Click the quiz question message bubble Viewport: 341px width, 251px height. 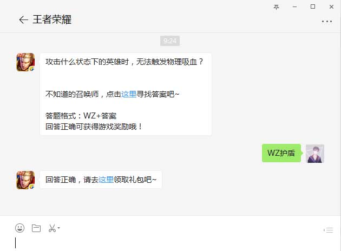pos(126,94)
